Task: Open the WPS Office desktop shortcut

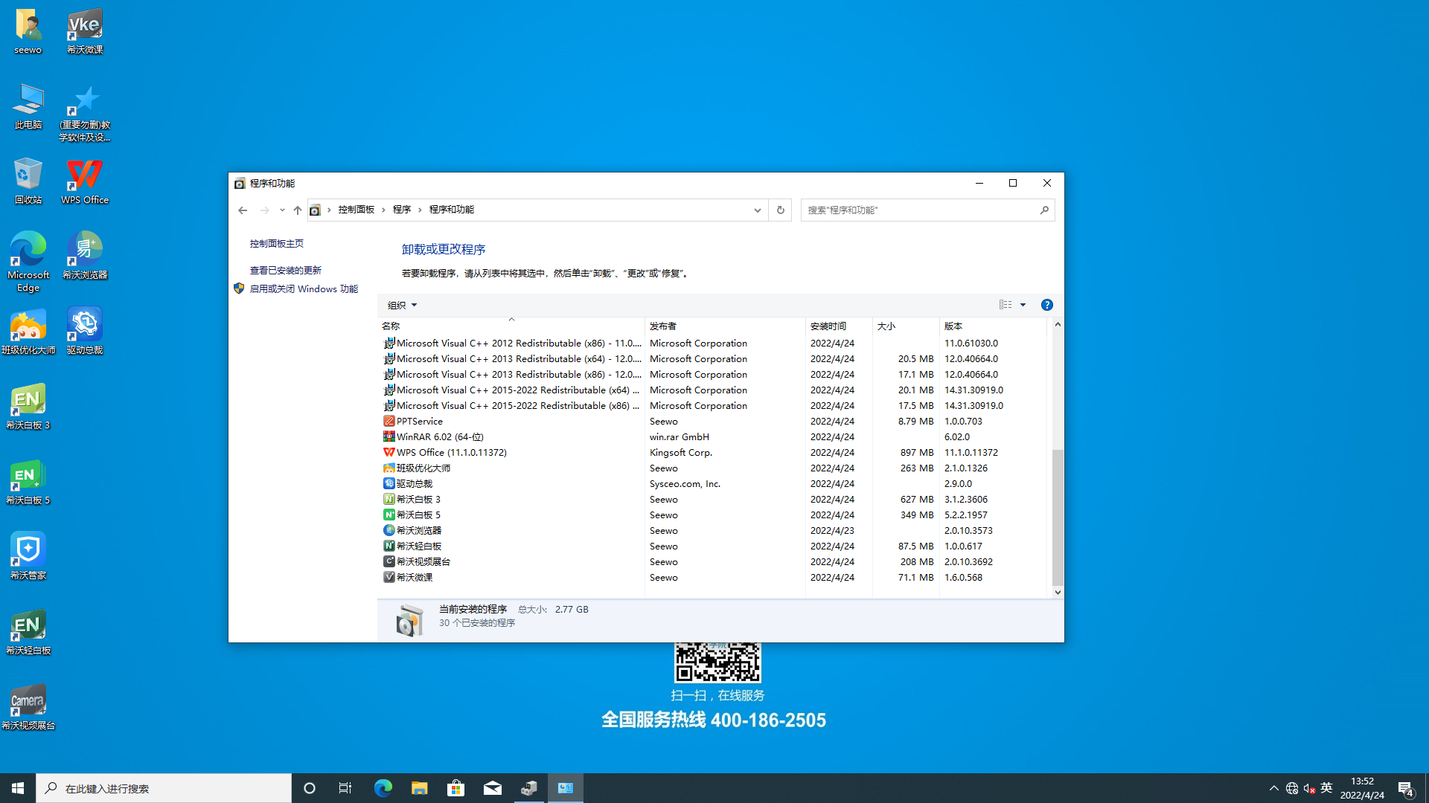Action: pos(85,182)
